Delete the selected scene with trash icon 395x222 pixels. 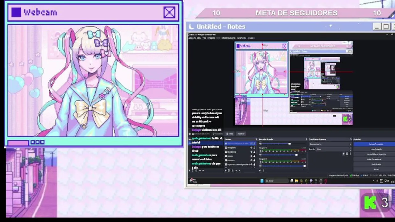(x=193, y=171)
